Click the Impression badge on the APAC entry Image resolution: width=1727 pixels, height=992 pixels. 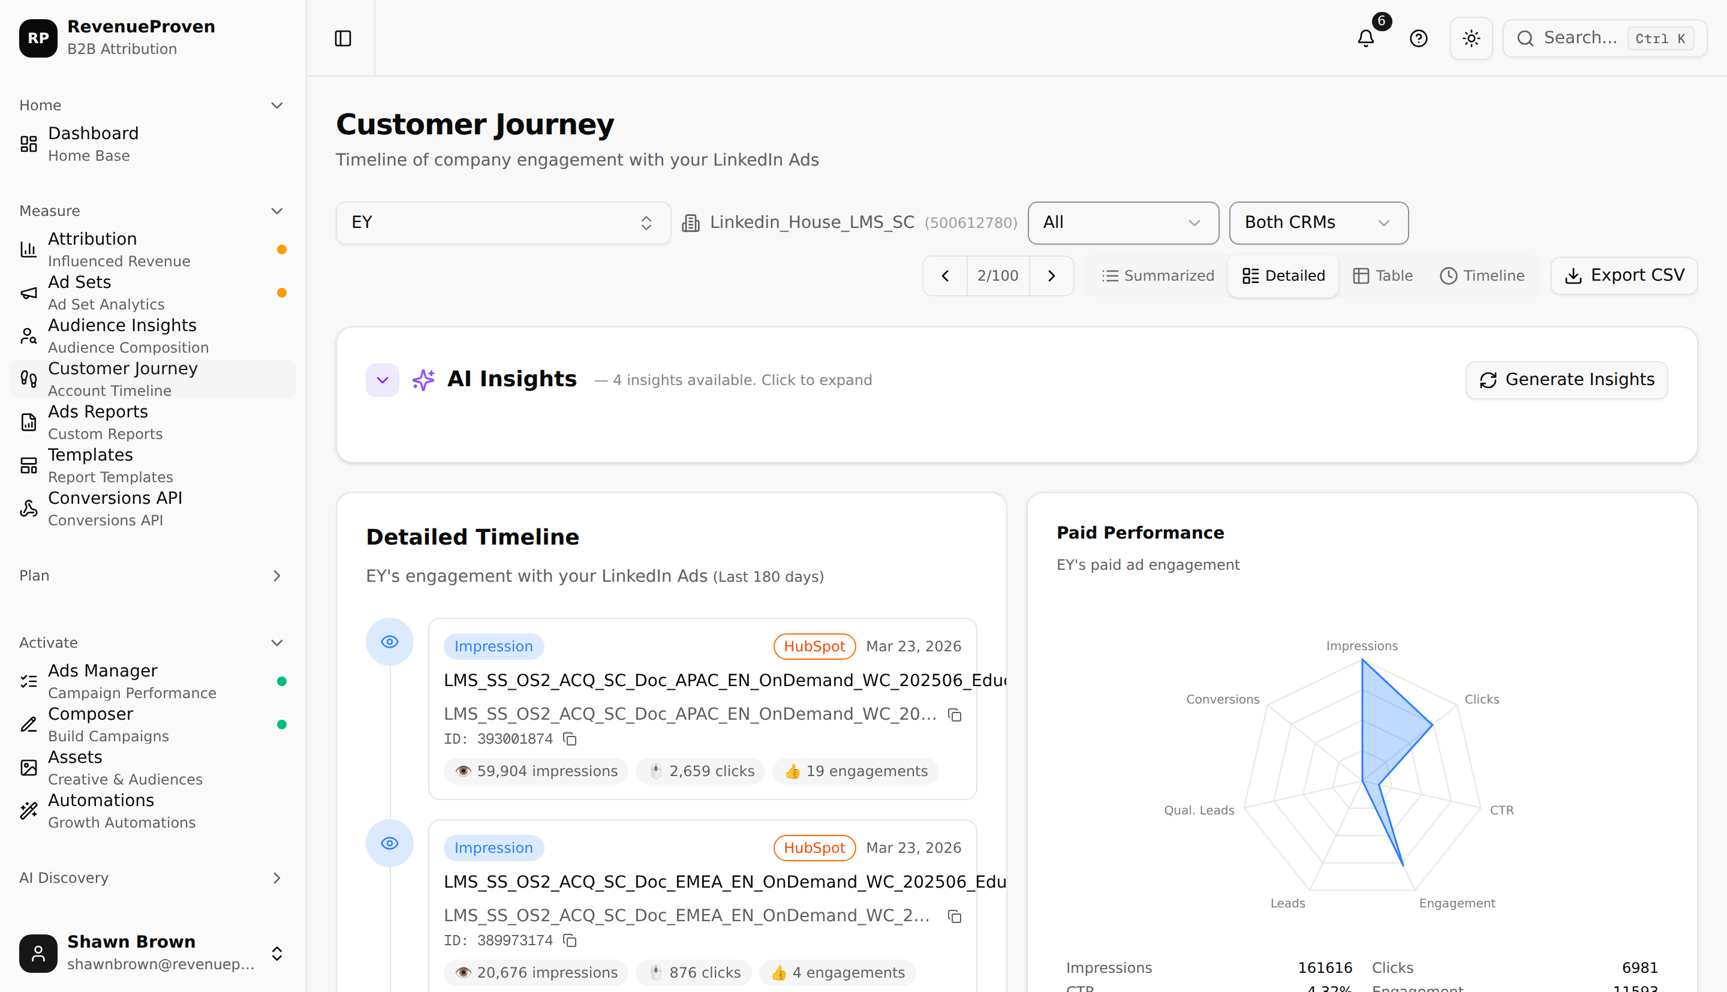[x=493, y=646]
